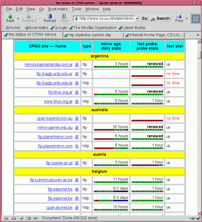Click the Latest Builds bookmark
Screen dimensions: 202x222
click(x=132, y=28)
